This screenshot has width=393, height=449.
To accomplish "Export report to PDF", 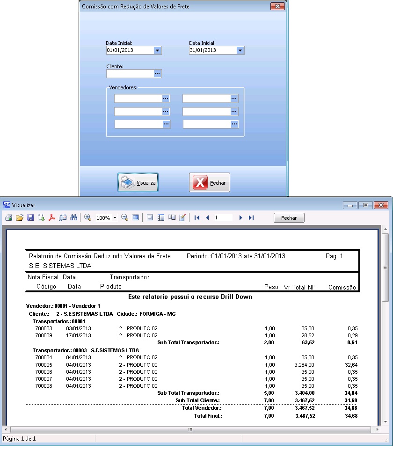I will point(52,218).
